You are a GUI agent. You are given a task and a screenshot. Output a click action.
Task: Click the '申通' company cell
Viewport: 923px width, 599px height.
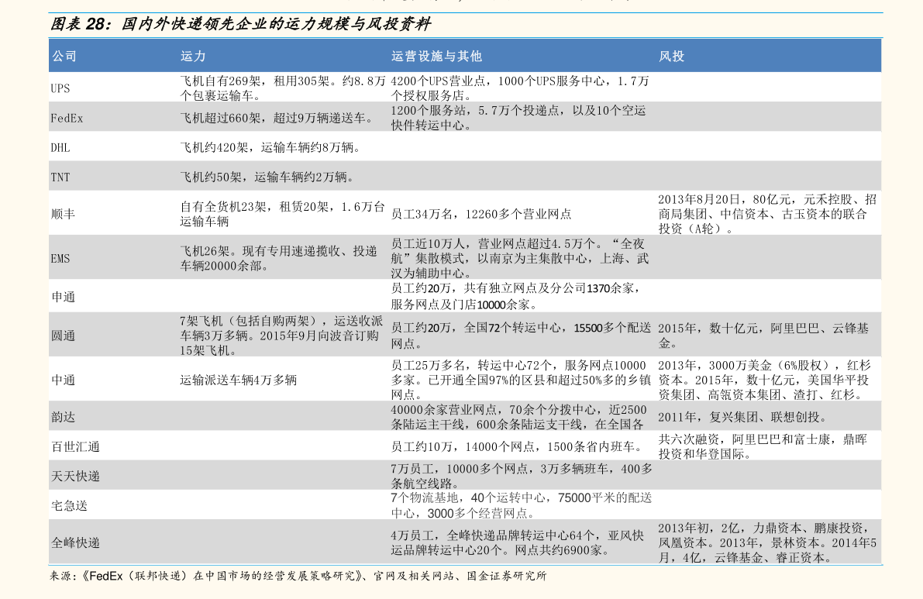click(63, 297)
